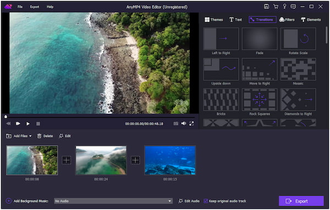Delete the selected clip
The width and height of the screenshot is (330, 210).
pyautogui.click(x=45, y=136)
